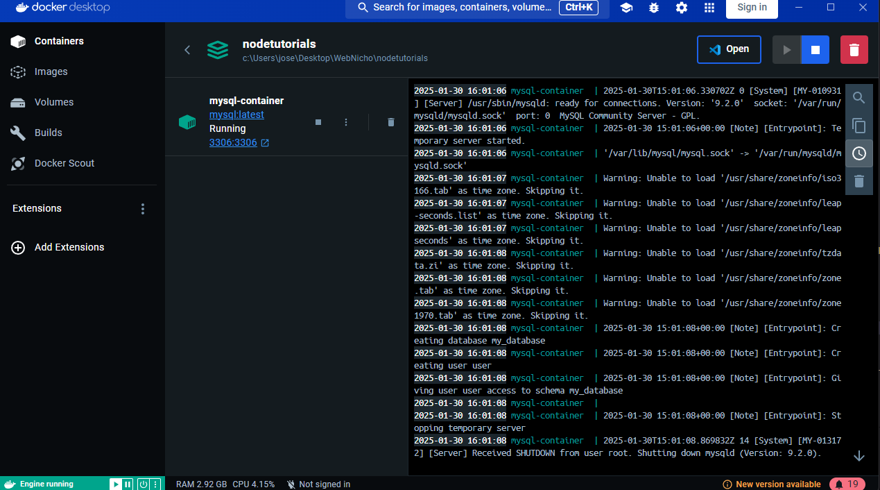
Task: Delete the nodetutorials stack with red trash
Action: coord(854,50)
